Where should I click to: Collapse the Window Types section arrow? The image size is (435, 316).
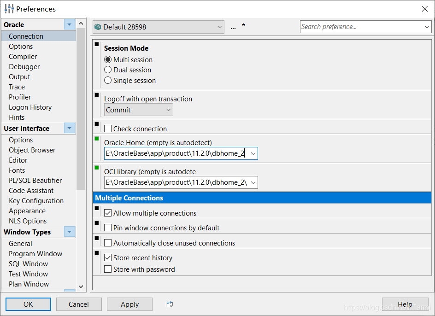click(x=70, y=232)
